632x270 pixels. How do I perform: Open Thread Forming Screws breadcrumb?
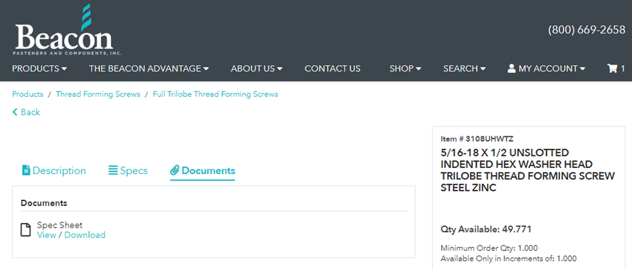[98, 94]
